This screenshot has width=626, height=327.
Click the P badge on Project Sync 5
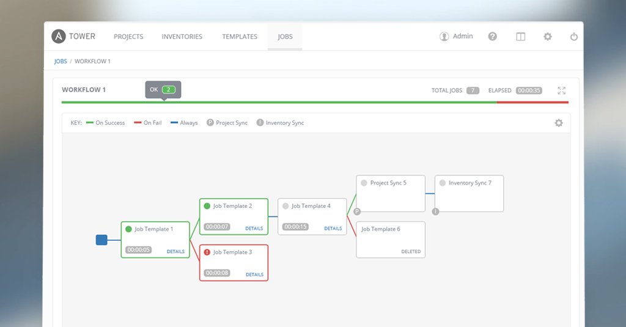click(357, 211)
